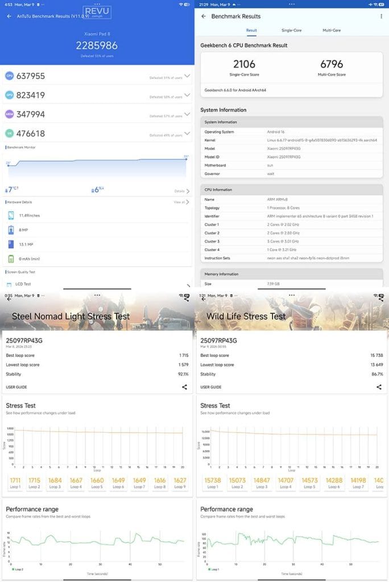Select Wild Life Loop 4 score 14707
The height and width of the screenshot is (582, 389).
point(285,483)
